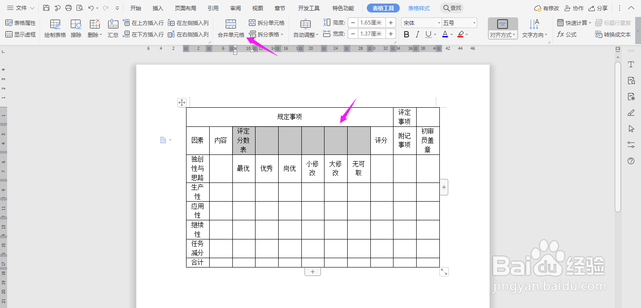Screen dimensions: 641x308
Task: Click the 分享 share button
Action: (602, 8)
